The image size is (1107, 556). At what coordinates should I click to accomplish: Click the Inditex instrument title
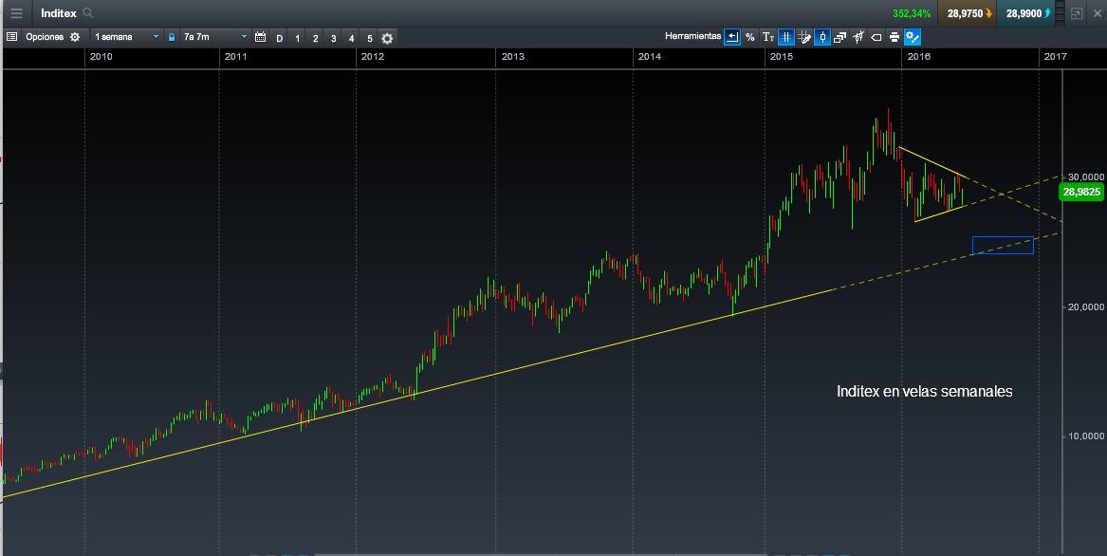59,13
